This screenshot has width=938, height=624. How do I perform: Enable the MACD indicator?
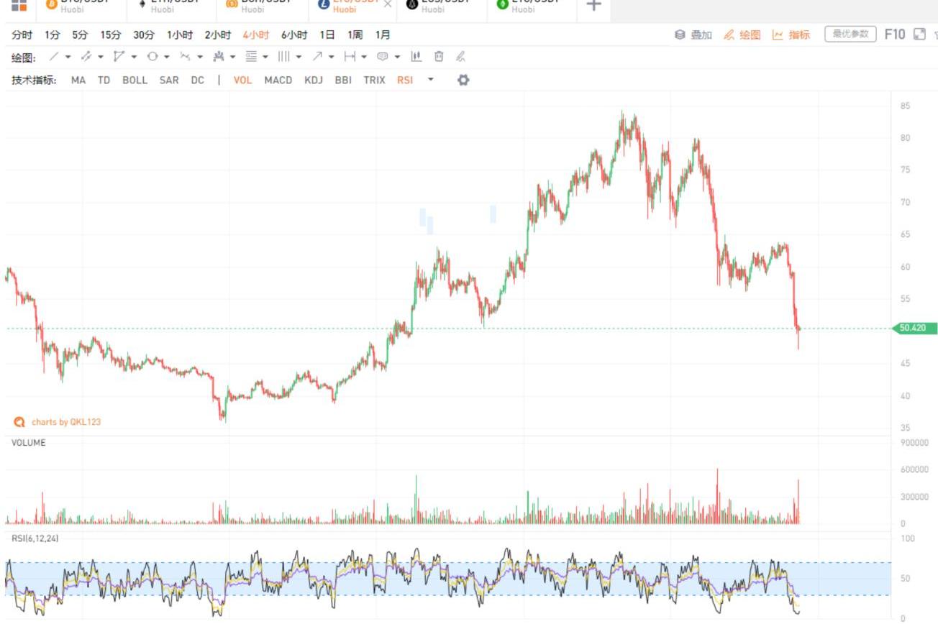pos(278,80)
